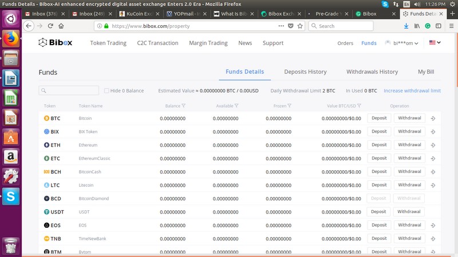Click Deposit button for BTC
This screenshot has width=458, height=257.
(x=379, y=118)
